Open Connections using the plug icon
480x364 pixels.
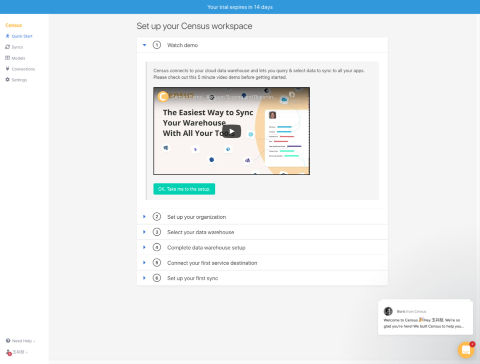[x=6, y=69]
